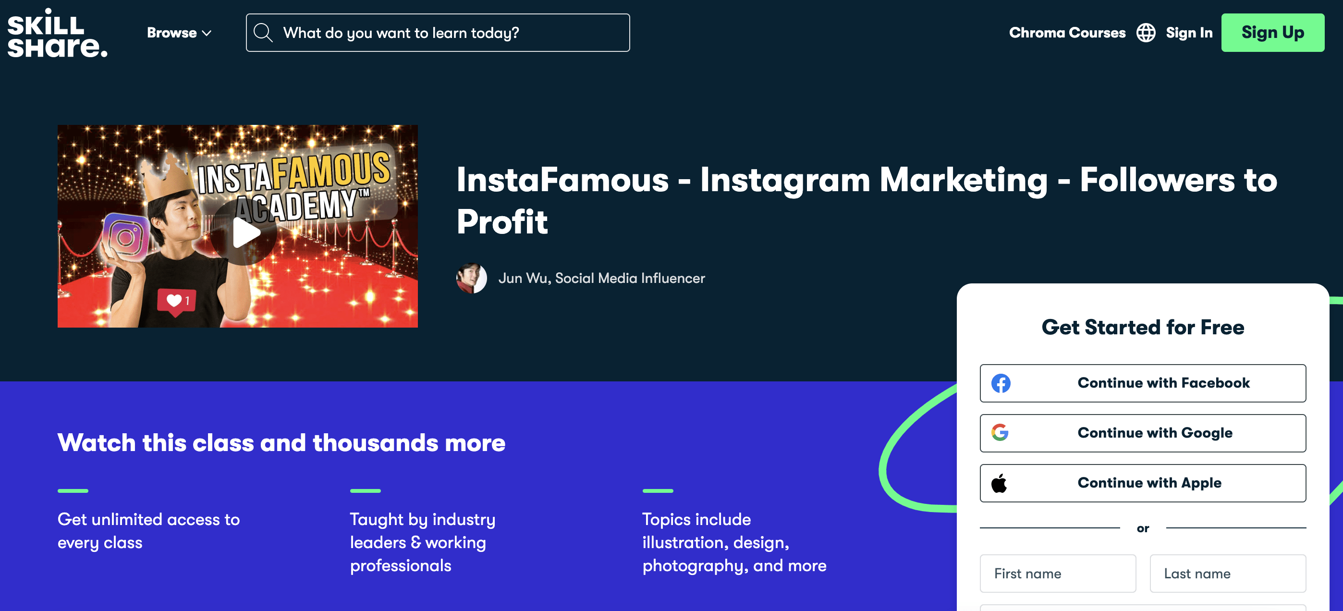
Task: Toggle Continue with Apple option
Action: pos(1143,482)
